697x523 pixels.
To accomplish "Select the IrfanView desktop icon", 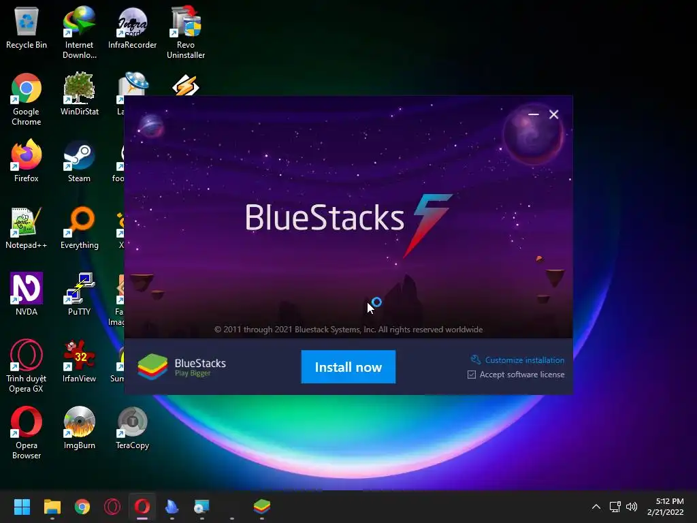I will click(79, 361).
